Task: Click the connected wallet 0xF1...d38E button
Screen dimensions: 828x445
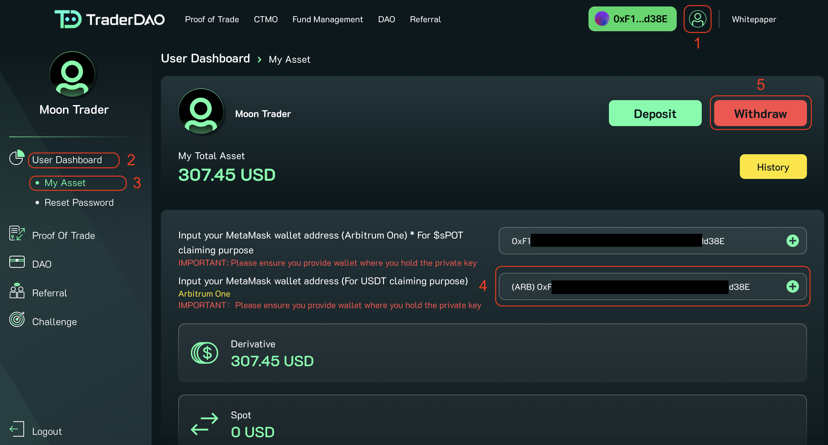Action: point(632,19)
